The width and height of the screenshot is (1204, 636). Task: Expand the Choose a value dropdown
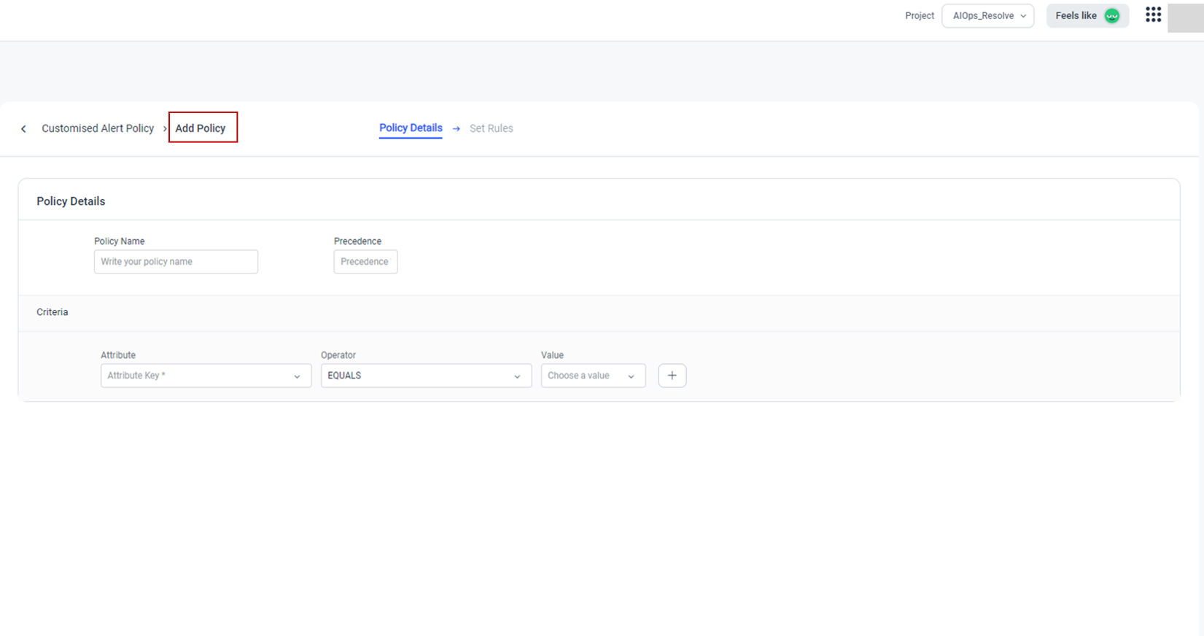tap(592, 376)
